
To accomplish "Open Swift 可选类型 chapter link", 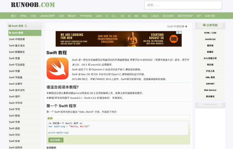I will tap(17, 65).
